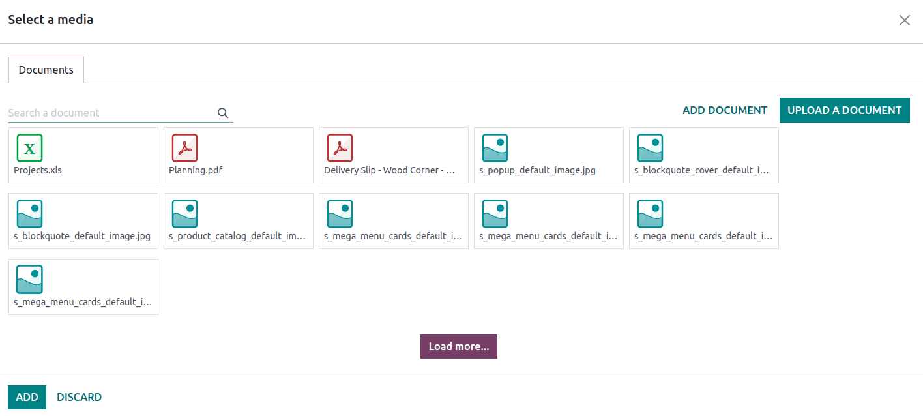Confirm with the Add button
Image resolution: width=923 pixels, height=416 pixels.
(x=27, y=397)
